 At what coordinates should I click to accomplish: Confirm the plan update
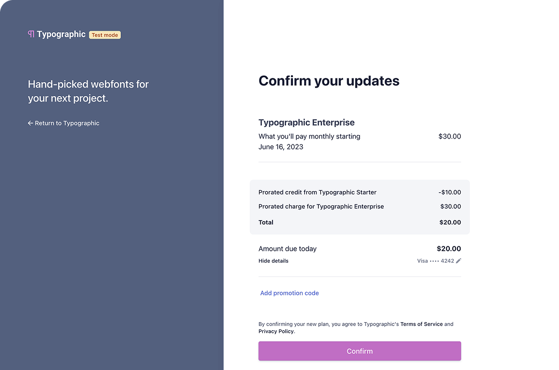pos(360,351)
